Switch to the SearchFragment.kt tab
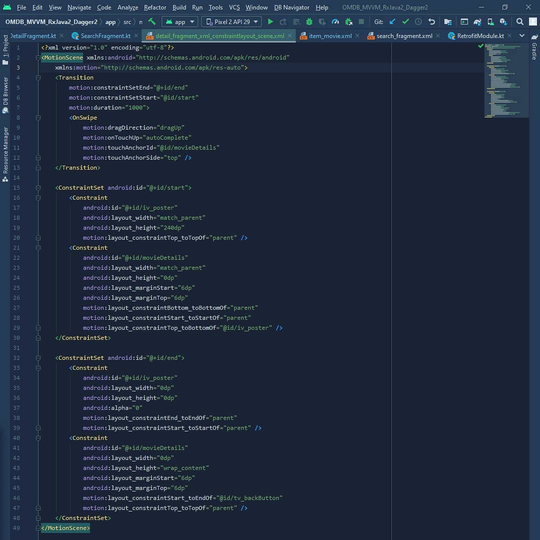 [106, 36]
